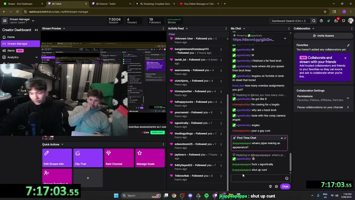This screenshot has width=355, height=200.
Task: Open options for clutchjono_ follow event
Action: click(221, 81)
